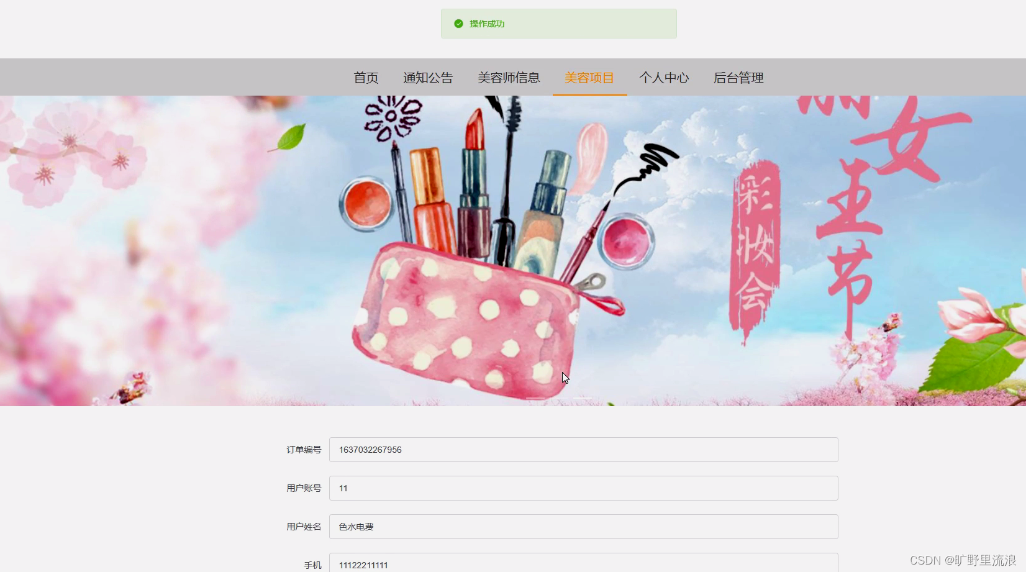This screenshot has height=572, width=1026.
Task: Go to 通知公告 page
Action: 428,78
